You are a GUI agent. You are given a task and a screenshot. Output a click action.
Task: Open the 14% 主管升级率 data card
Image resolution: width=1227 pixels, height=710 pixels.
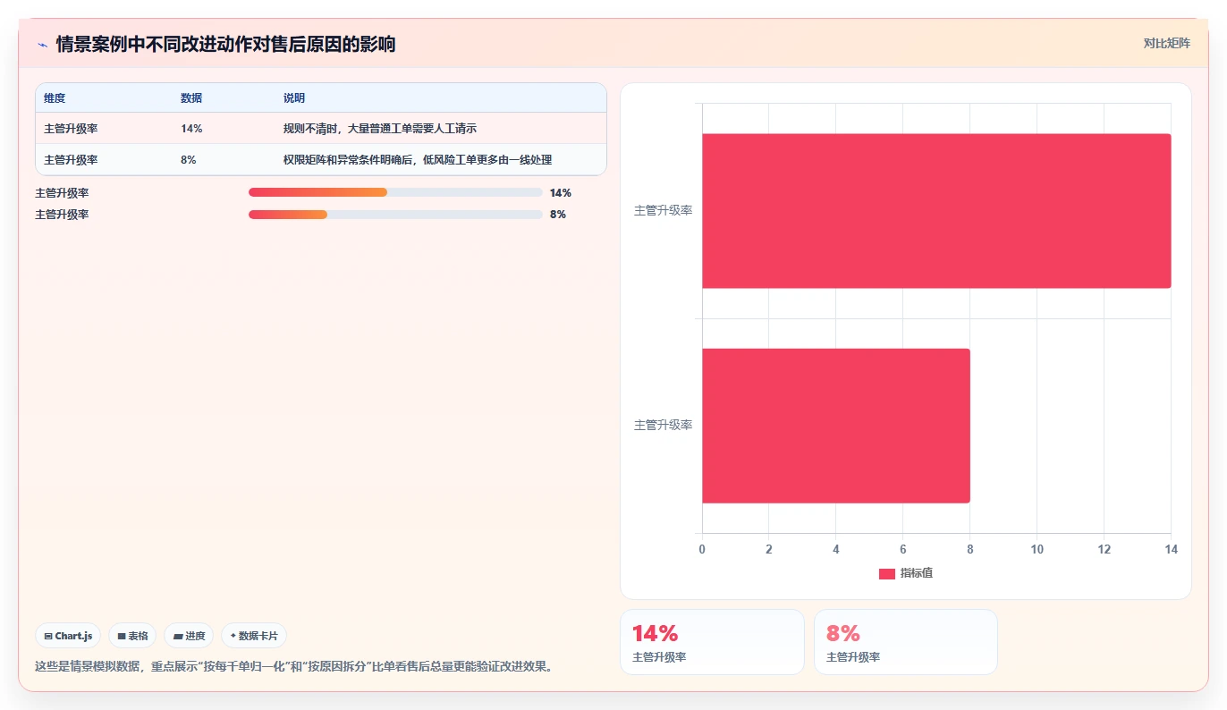pos(712,642)
